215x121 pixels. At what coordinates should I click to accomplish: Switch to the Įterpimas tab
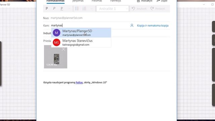tap(78, 1)
